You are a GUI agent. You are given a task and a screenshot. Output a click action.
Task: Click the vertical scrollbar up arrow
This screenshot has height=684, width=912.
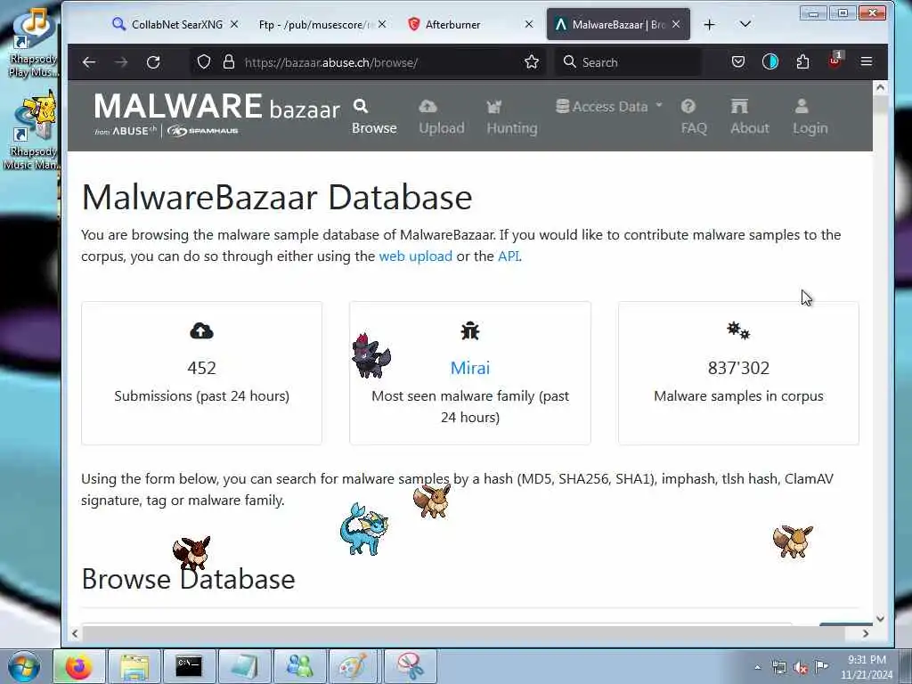click(880, 88)
